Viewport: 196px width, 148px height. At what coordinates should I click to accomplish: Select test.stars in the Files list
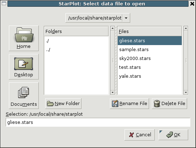(150, 67)
